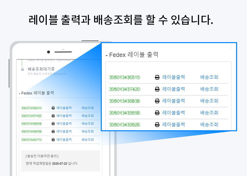Select 배송조회 in fifth row on phone screen
The height and width of the screenshot is (176, 247).
coord(88,139)
